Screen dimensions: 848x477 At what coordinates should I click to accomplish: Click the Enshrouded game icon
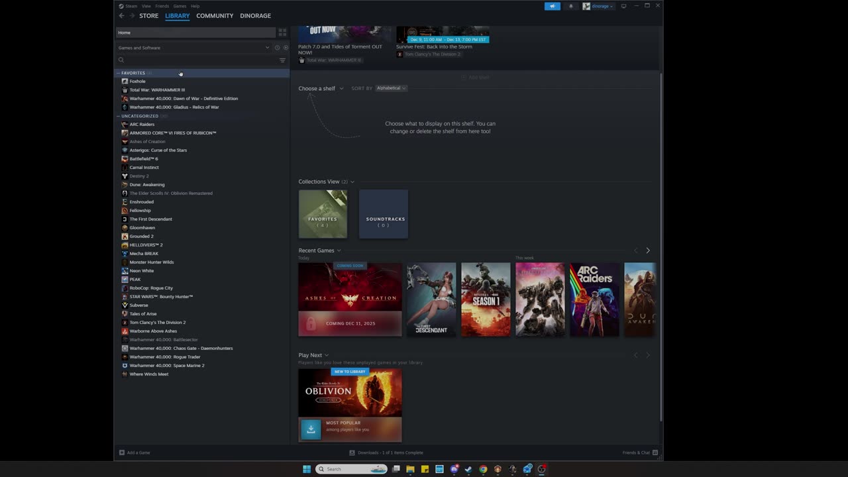pos(125,201)
